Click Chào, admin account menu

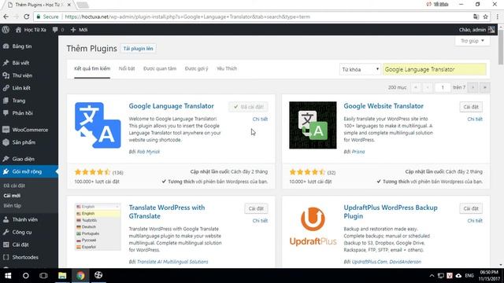coord(476,30)
